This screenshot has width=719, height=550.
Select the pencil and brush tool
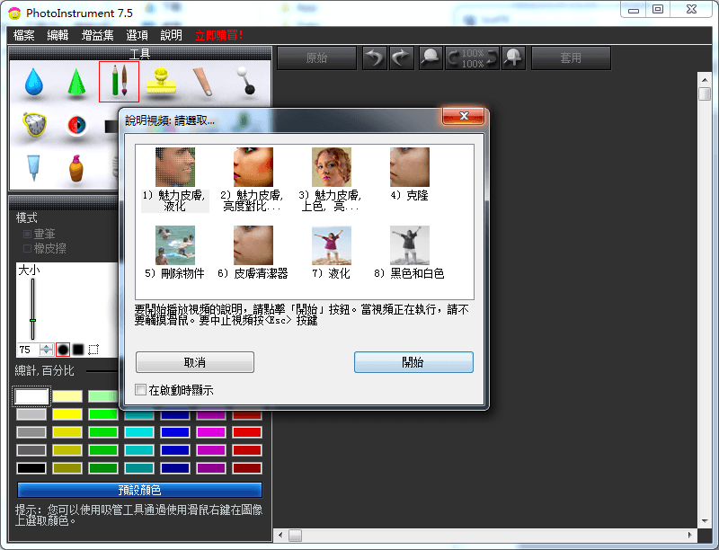click(x=120, y=81)
